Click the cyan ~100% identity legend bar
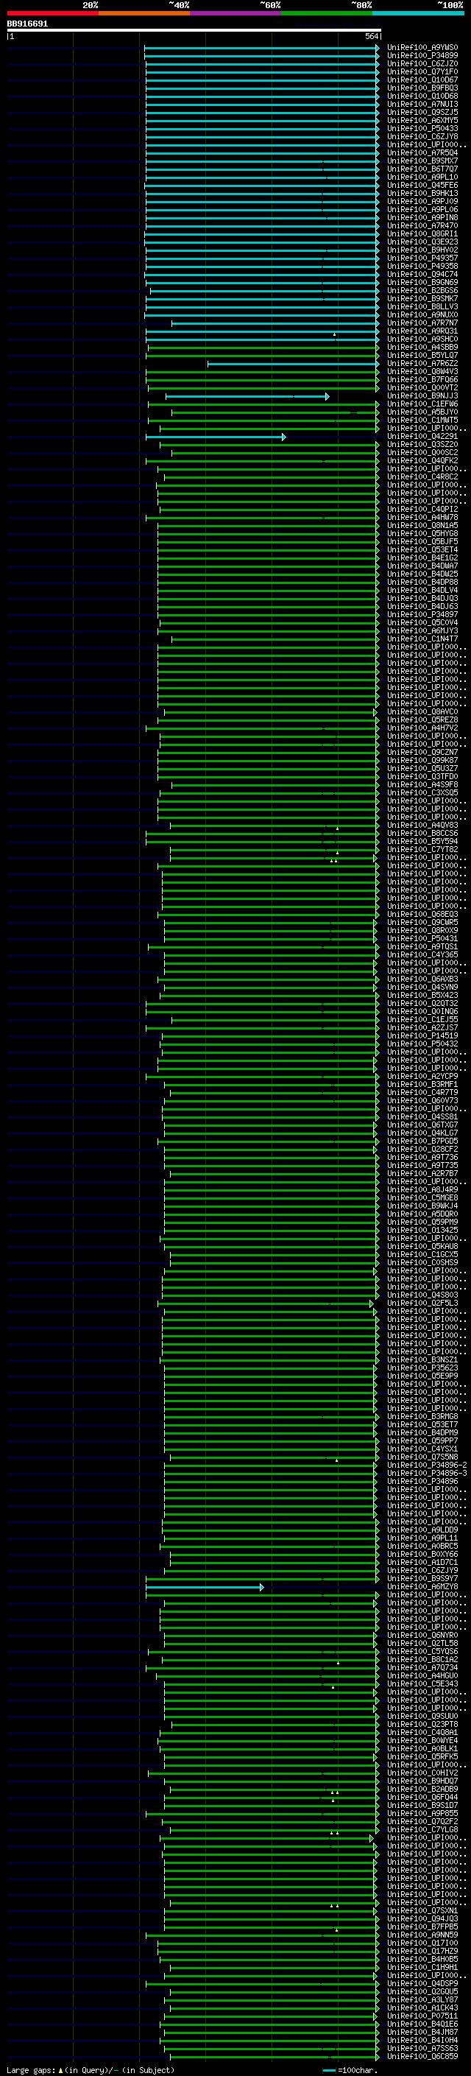 (418, 13)
